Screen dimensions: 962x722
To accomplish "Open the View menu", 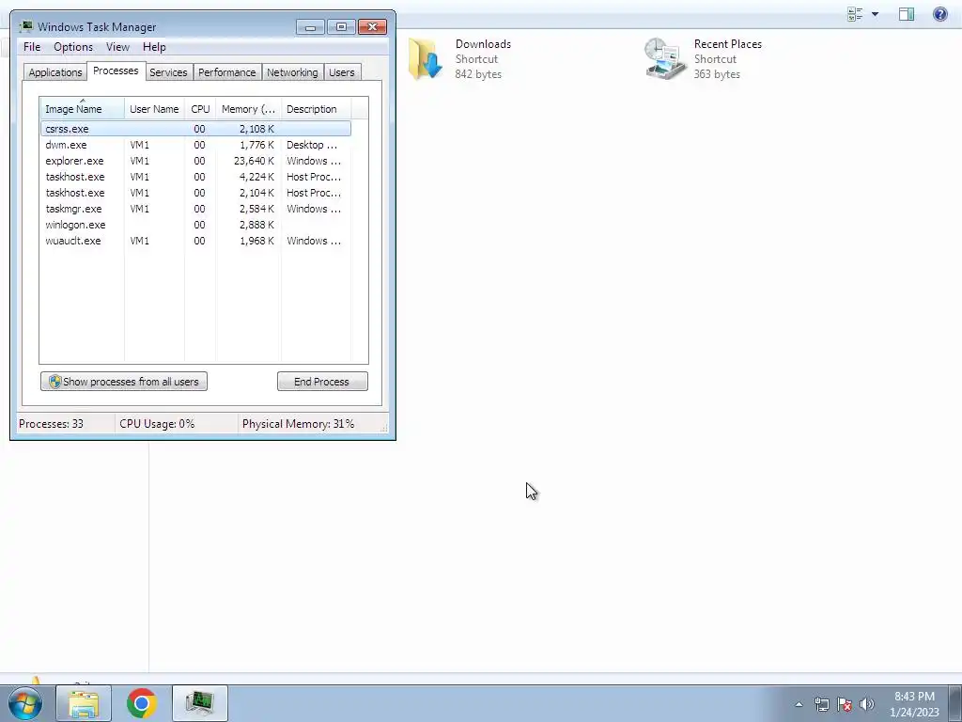I will [x=117, y=47].
